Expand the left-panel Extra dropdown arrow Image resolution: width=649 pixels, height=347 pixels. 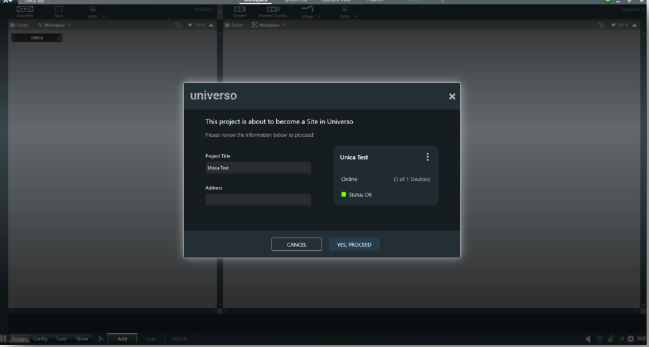coord(103,17)
